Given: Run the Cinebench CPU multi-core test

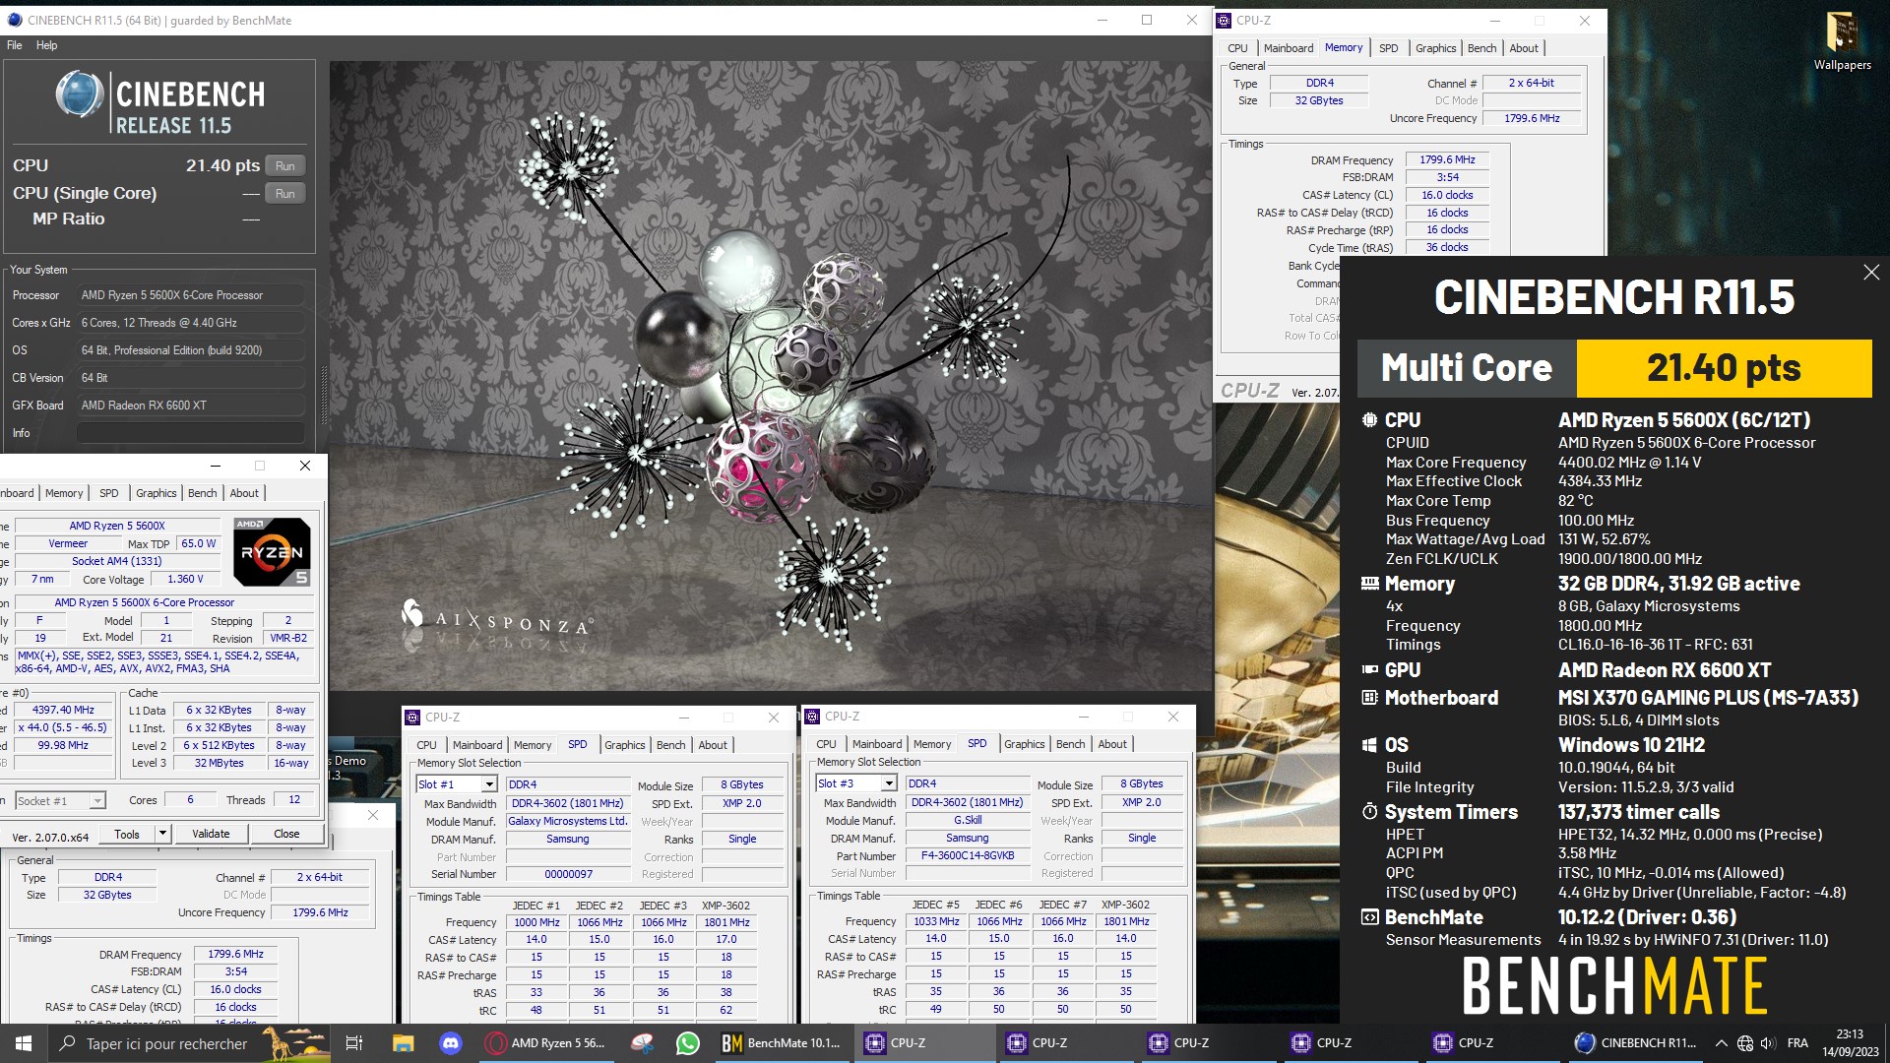Looking at the screenshot, I should pos(285,166).
